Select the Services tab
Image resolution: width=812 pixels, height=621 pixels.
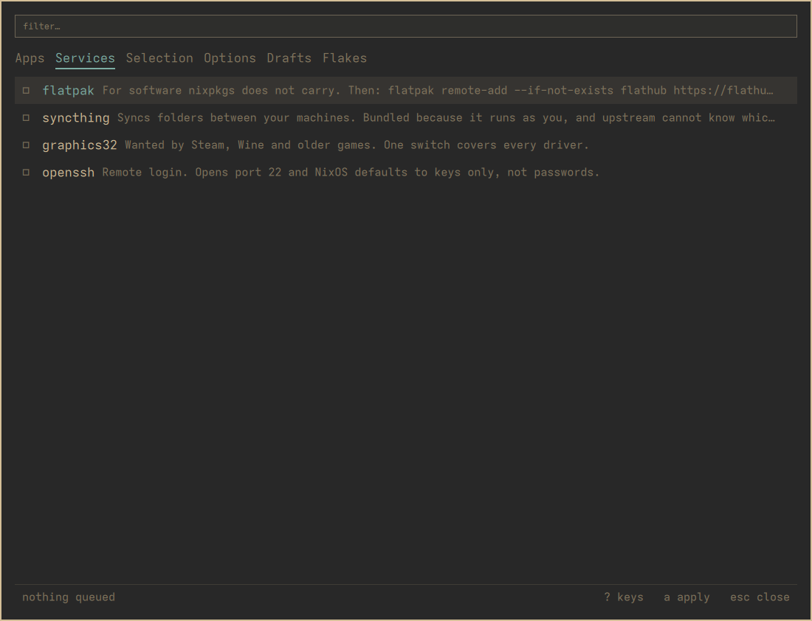point(85,58)
